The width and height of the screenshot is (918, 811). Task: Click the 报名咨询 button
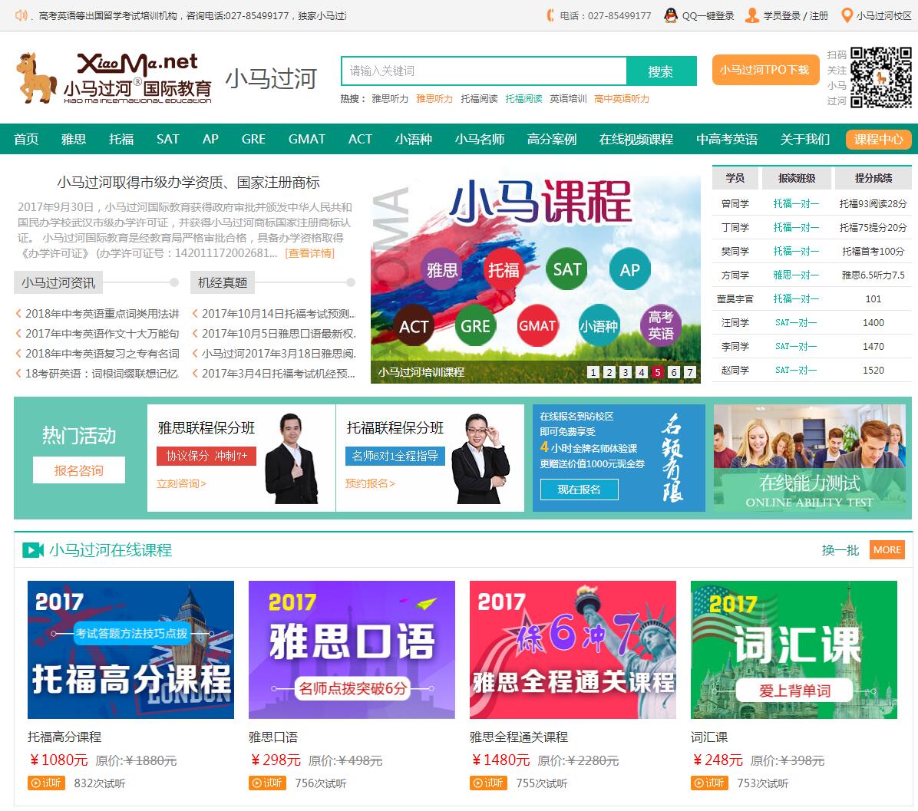tap(79, 470)
